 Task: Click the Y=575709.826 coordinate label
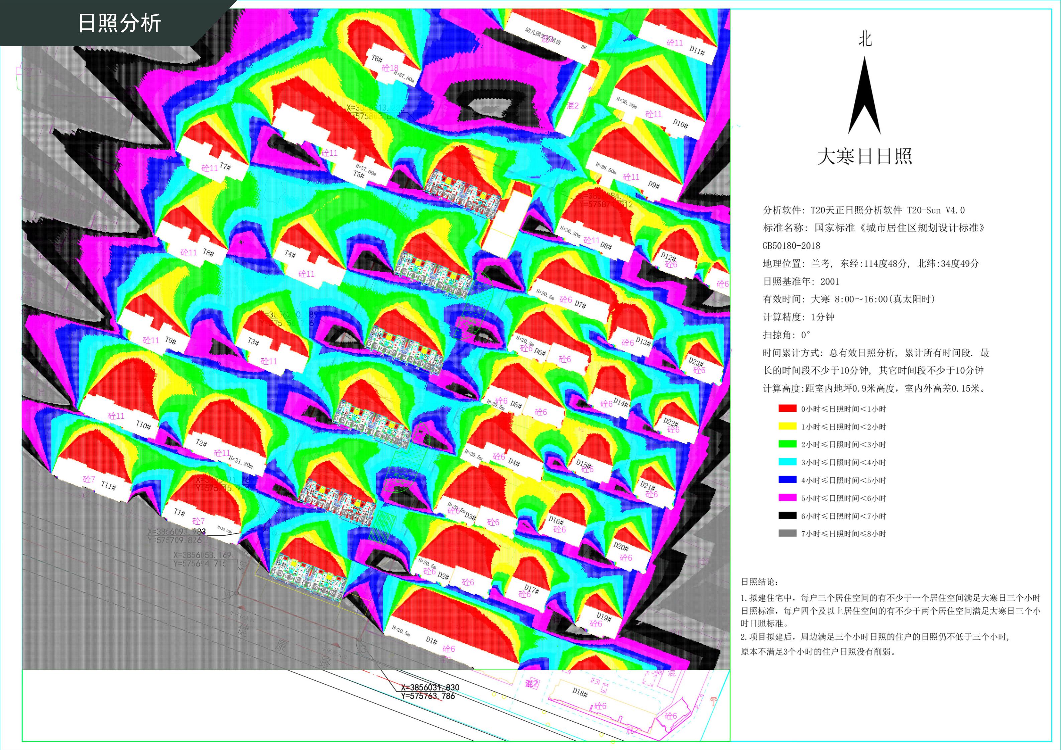(x=175, y=540)
